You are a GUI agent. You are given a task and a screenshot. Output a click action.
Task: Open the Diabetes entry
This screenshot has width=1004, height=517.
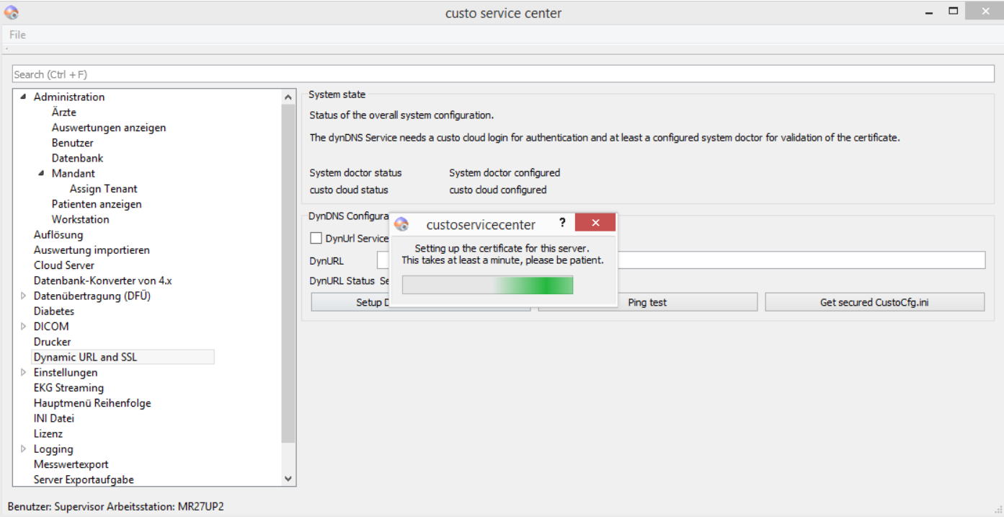click(54, 311)
